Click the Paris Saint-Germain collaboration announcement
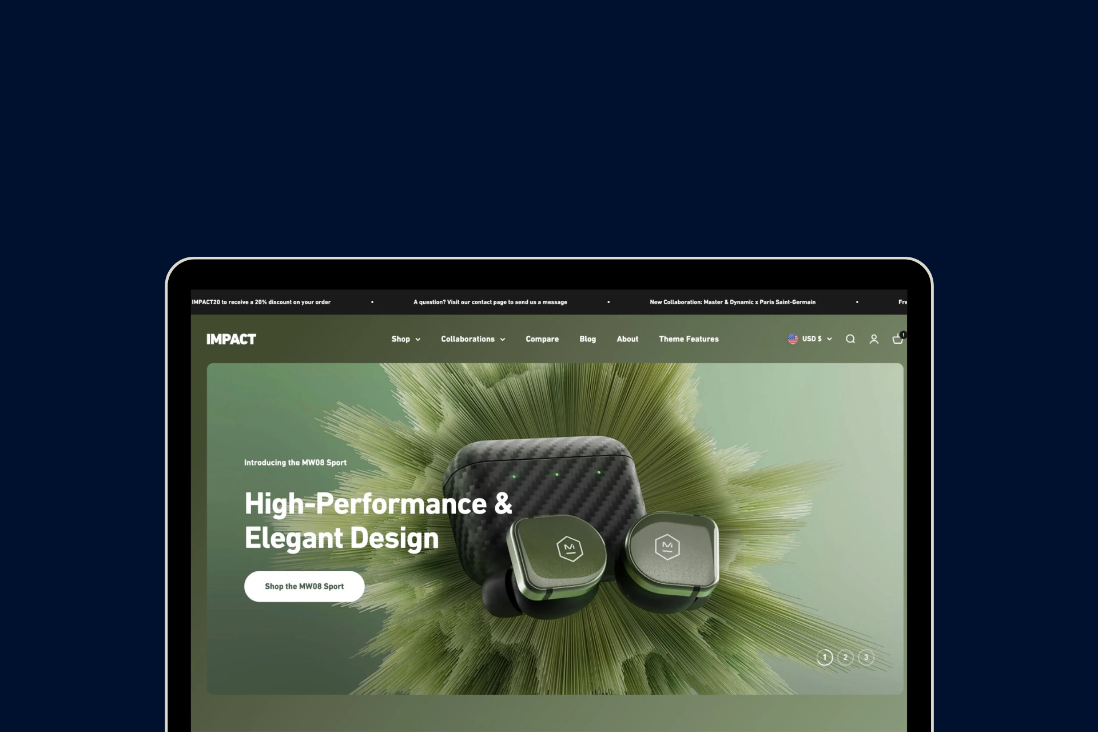The height and width of the screenshot is (732, 1098). (733, 302)
